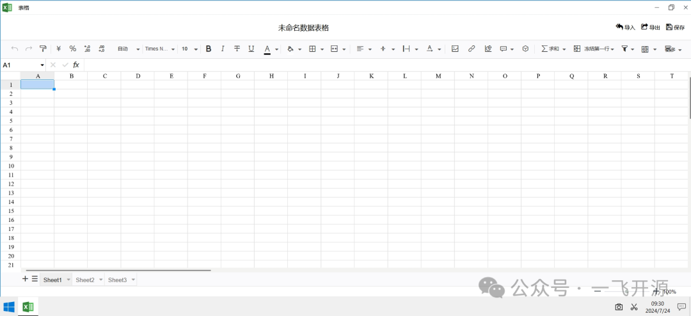The width and height of the screenshot is (691, 316).
Task: Apply percentage number format
Action: [x=73, y=49]
